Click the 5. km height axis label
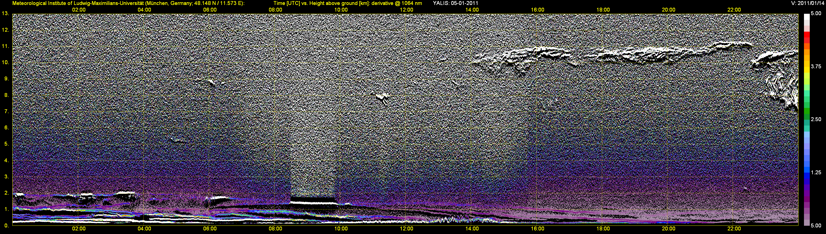Image resolution: width=826 pixels, height=234 pixels. click(7, 144)
